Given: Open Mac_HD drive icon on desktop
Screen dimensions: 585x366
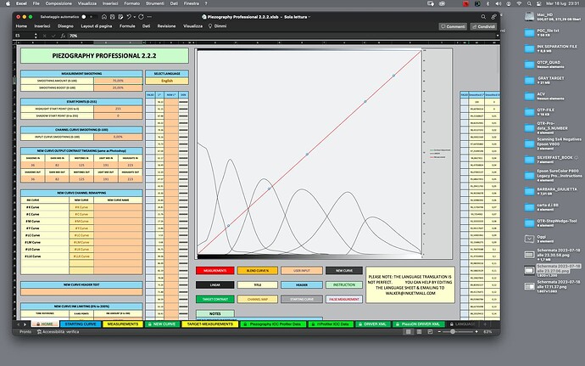Looking at the screenshot, I should [529, 16].
